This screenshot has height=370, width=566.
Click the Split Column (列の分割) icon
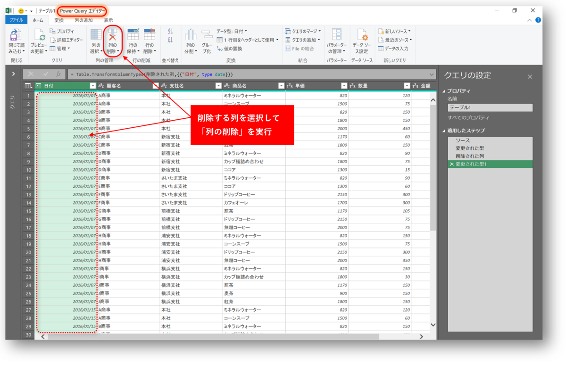191,34
